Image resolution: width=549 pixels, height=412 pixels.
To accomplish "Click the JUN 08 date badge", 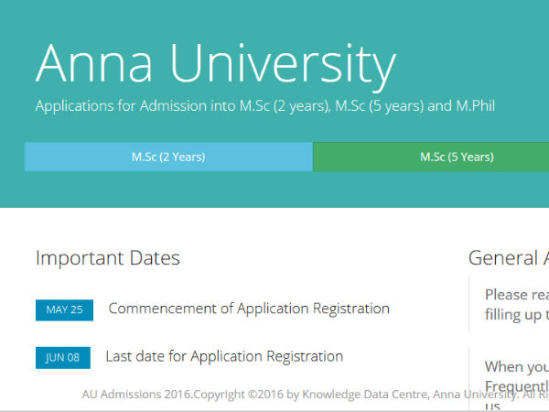I will click(x=63, y=358).
